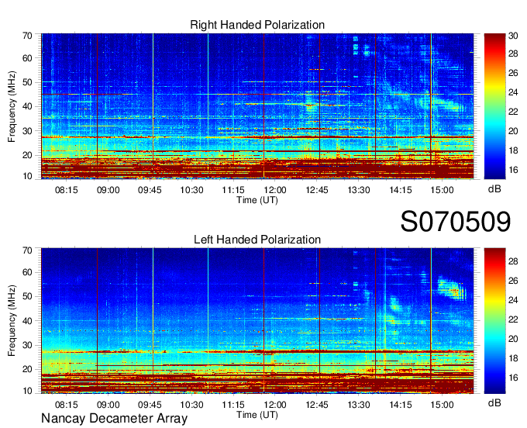This screenshot has width=527, height=428.
Task: Click the dB unit under upper color bar
Action: tap(494, 189)
